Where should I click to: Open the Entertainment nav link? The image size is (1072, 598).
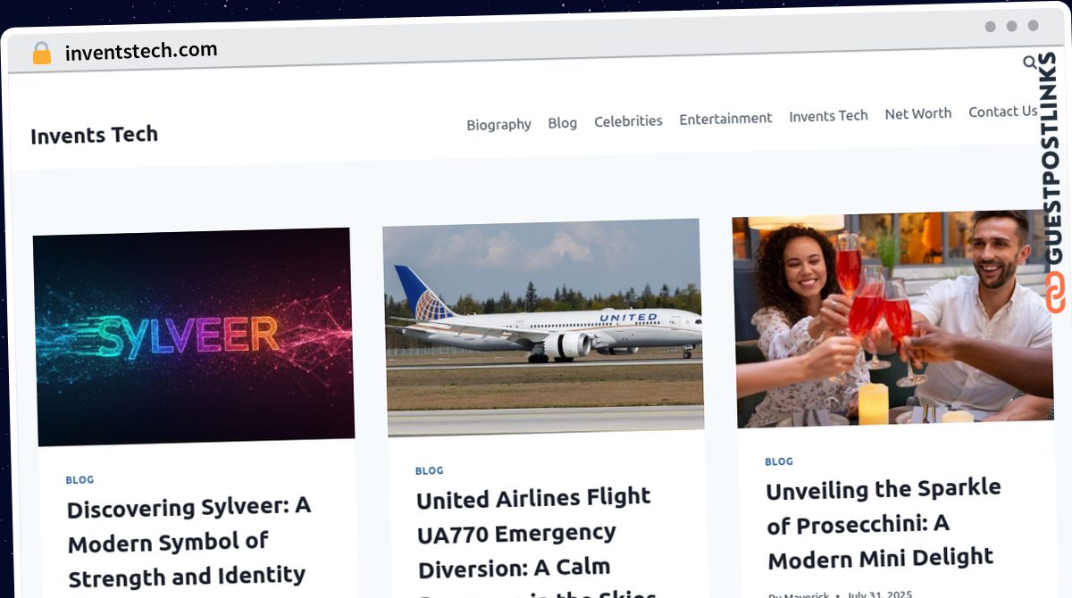coord(725,118)
